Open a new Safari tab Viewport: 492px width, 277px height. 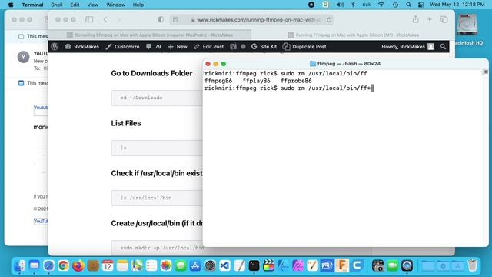click(x=429, y=19)
